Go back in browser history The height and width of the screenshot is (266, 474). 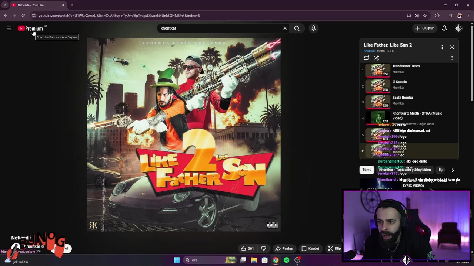(5, 16)
